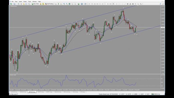174x98 pixels.
Task: Expand the New Chart dropdown arrow
Action: click(x=12, y=4)
